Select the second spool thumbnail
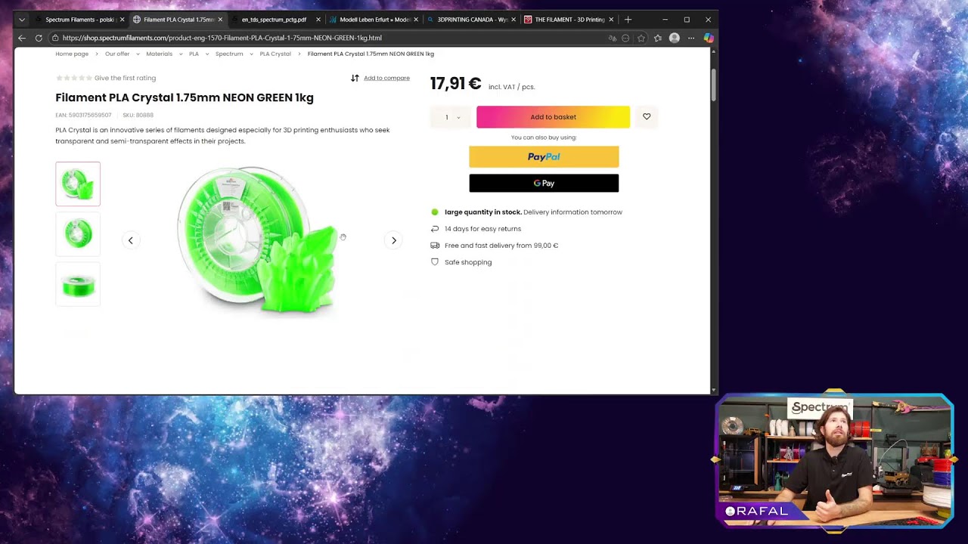The image size is (968, 544). point(78,233)
